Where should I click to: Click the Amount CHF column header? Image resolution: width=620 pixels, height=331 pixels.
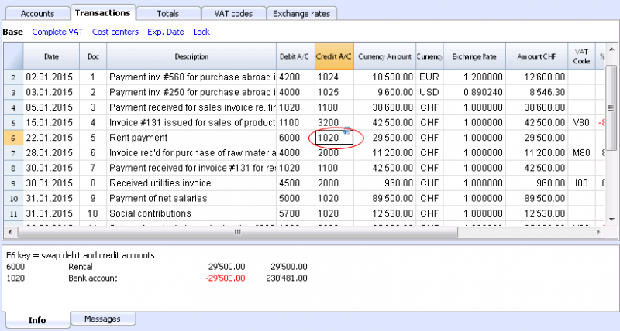click(x=536, y=56)
